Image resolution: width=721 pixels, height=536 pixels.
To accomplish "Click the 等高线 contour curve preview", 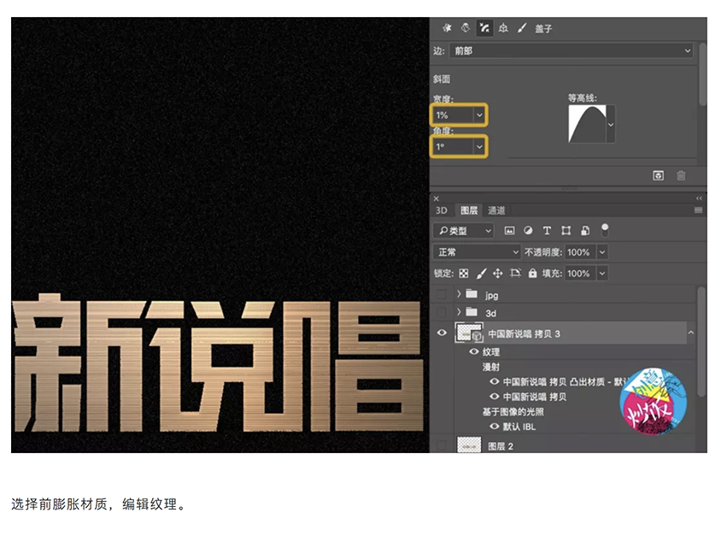I will click(587, 124).
